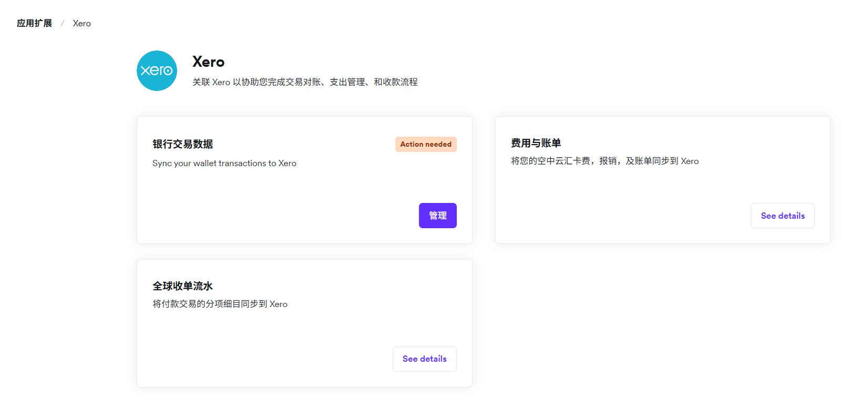Click Sync your wallet transactions text
This screenshot has width=860, height=408.
click(224, 164)
